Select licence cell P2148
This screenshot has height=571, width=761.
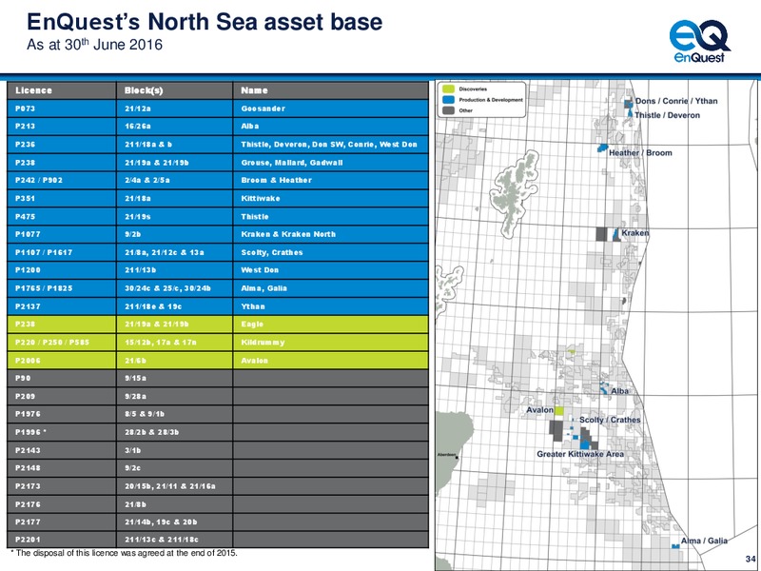(x=62, y=468)
